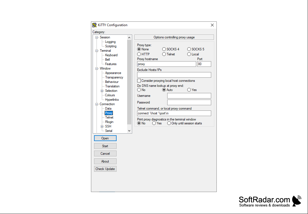Select Local proxy type
Screen dimensions: 308x214
click(x=189, y=54)
